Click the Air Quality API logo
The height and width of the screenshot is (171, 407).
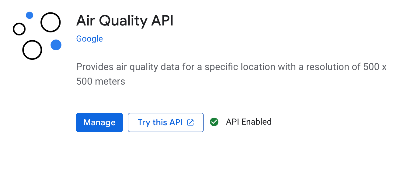[x=37, y=36]
